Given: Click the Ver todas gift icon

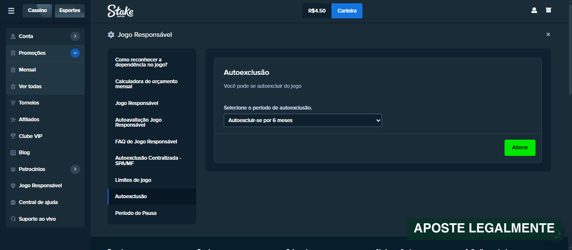Looking at the screenshot, I should pyautogui.click(x=13, y=87).
